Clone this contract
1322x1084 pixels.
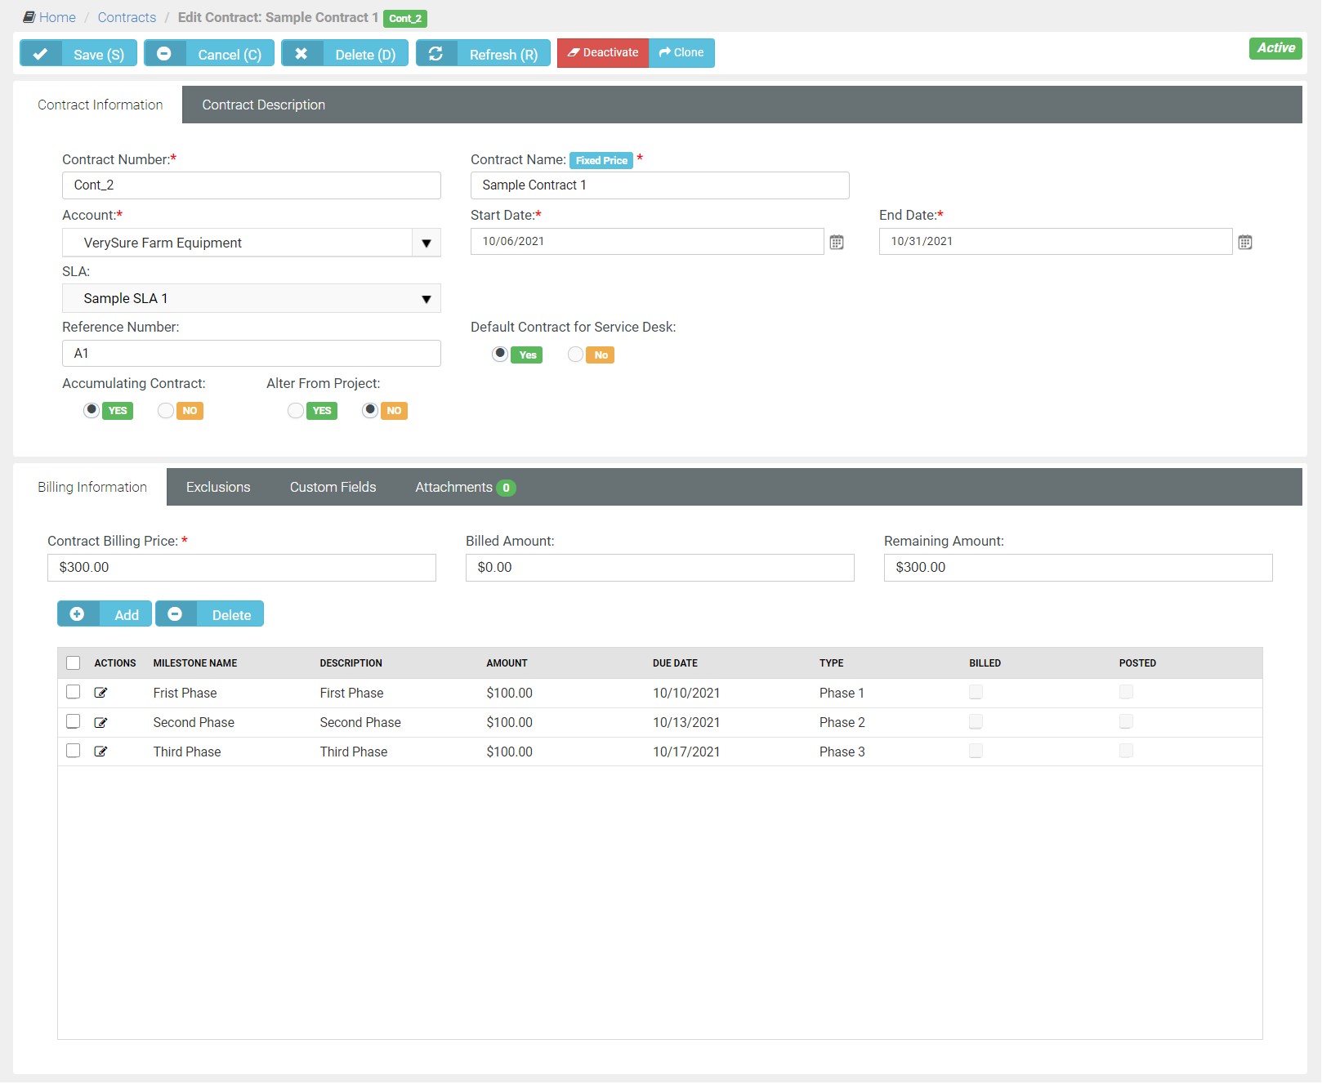tap(681, 53)
